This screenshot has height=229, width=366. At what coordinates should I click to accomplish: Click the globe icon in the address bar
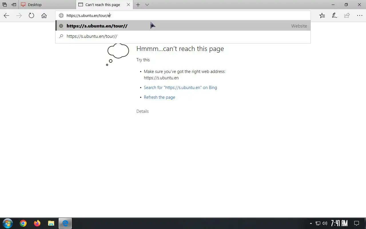[61, 15]
